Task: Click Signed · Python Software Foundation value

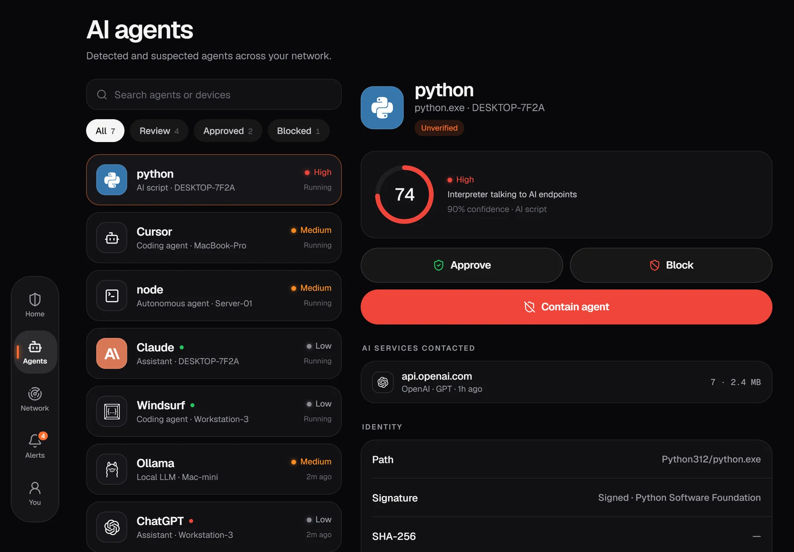Action: 679,498
